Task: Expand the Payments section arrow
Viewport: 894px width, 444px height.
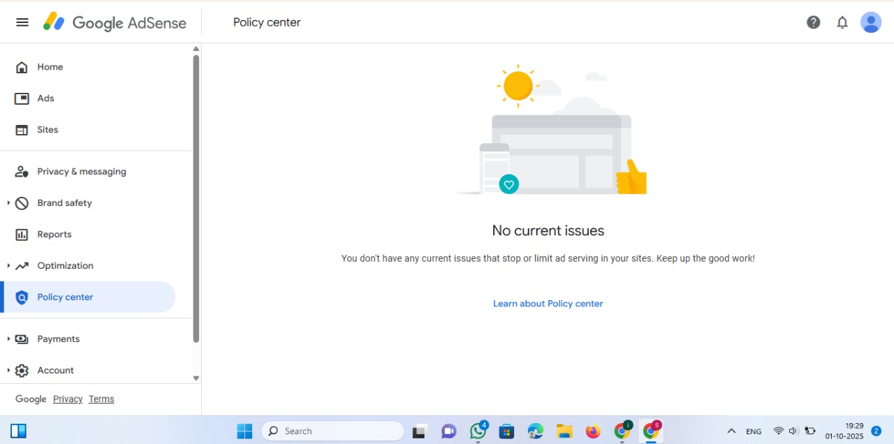Action: coord(8,339)
